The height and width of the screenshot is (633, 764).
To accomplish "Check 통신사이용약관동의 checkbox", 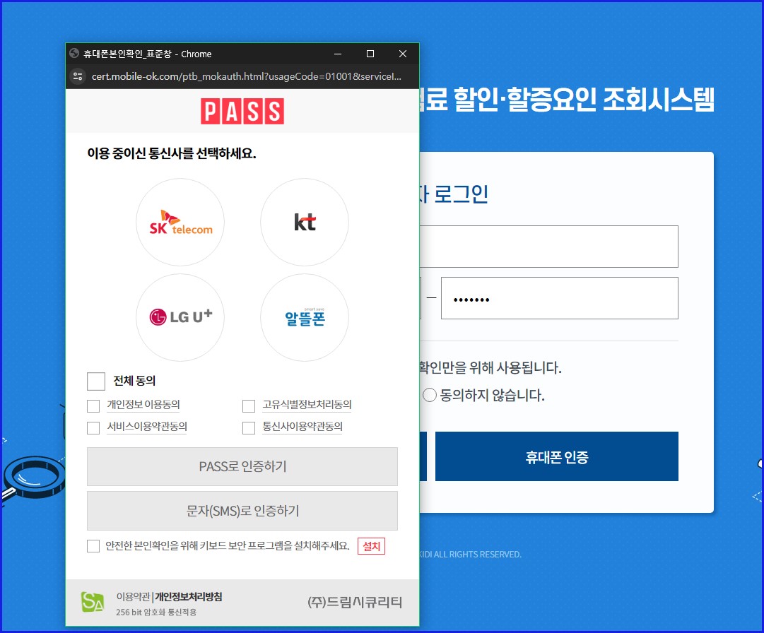I will pyautogui.click(x=249, y=428).
